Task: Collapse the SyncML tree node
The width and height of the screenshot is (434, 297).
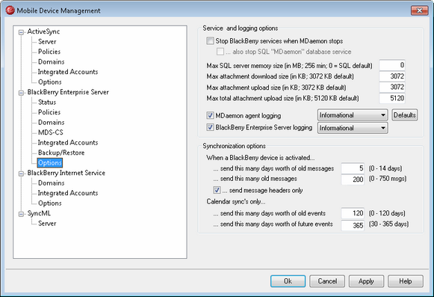Action: click(21, 214)
